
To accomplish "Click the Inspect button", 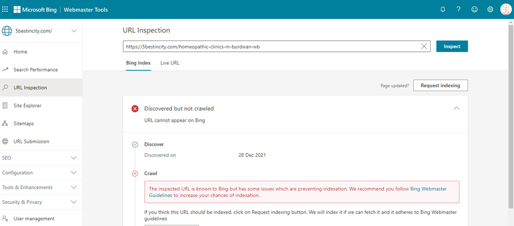I will [452, 46].
